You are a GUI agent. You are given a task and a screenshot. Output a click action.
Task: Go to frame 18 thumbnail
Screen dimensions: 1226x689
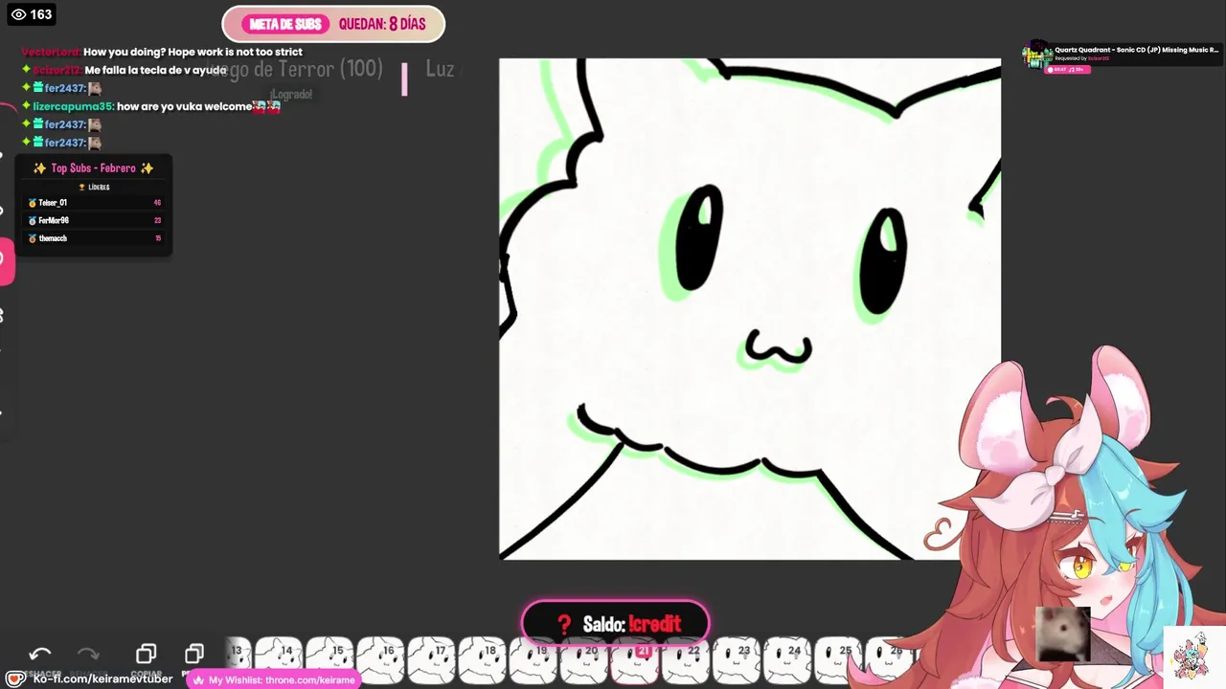tap(481, 660)
